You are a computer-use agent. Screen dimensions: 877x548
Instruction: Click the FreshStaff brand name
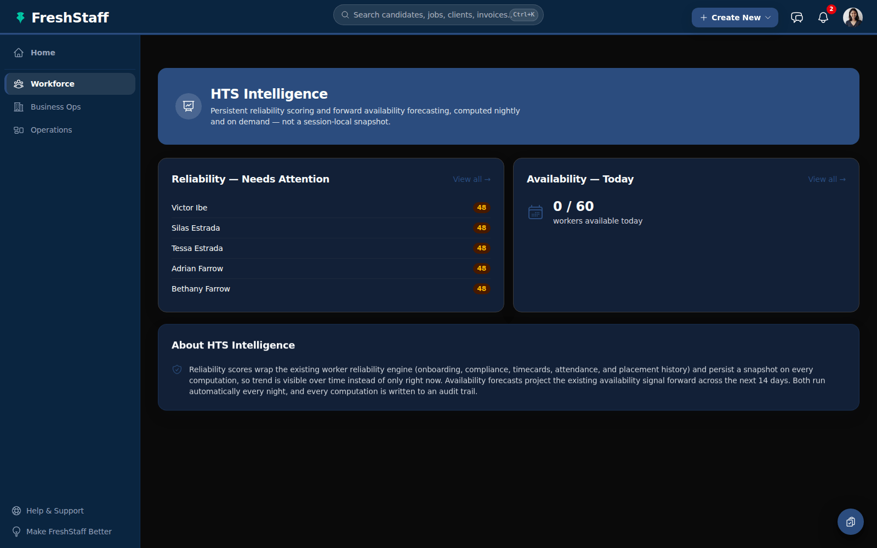pos(70,18)
